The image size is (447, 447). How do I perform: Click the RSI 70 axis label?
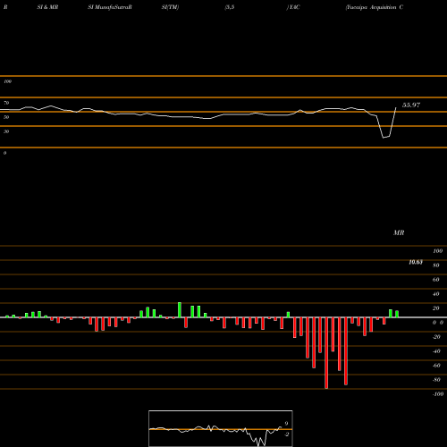[6, 103]
